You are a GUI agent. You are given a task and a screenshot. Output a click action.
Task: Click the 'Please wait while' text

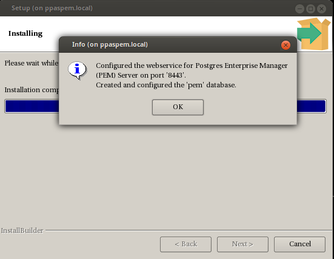point(32,63)
